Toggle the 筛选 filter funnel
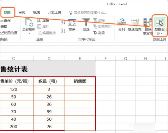This screenshot has height=133, width=168. click(x=86, y=25)
